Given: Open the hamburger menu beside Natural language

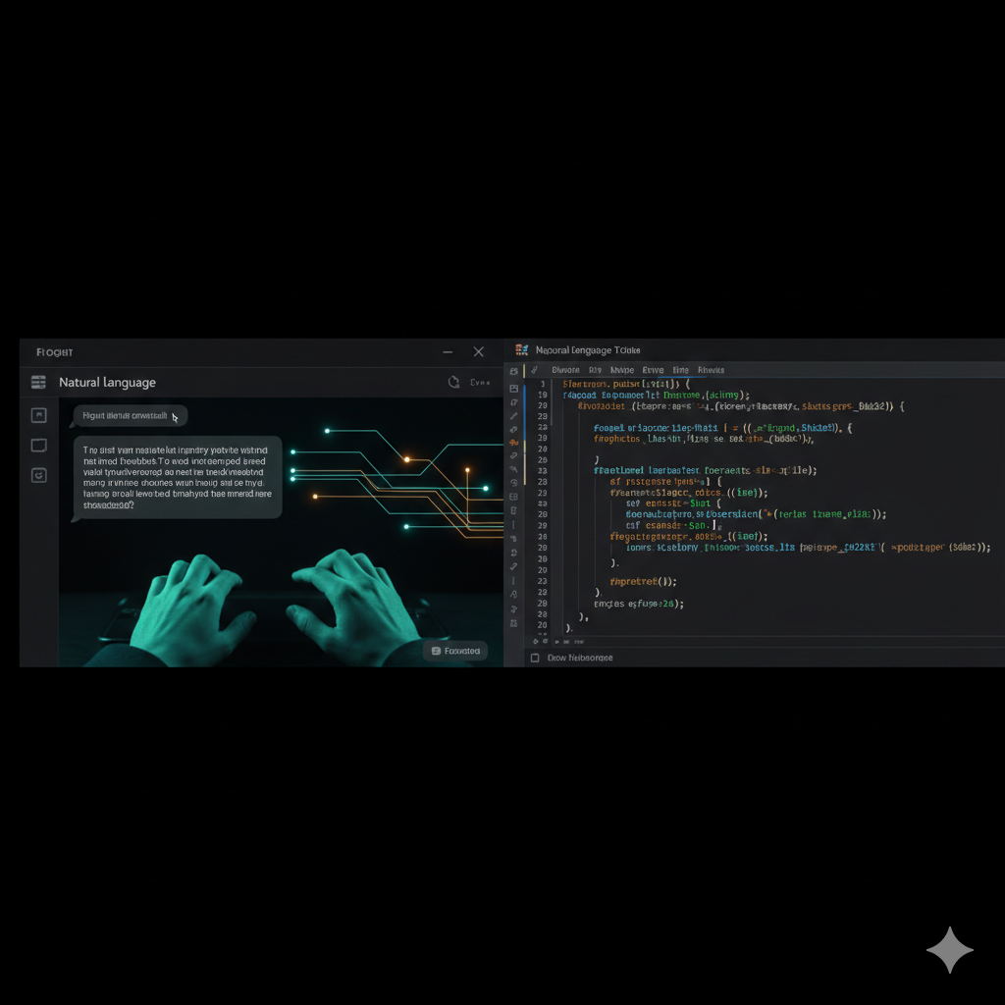Looking at the screenshot, I should pyautogui.click(x=38, y=382).
